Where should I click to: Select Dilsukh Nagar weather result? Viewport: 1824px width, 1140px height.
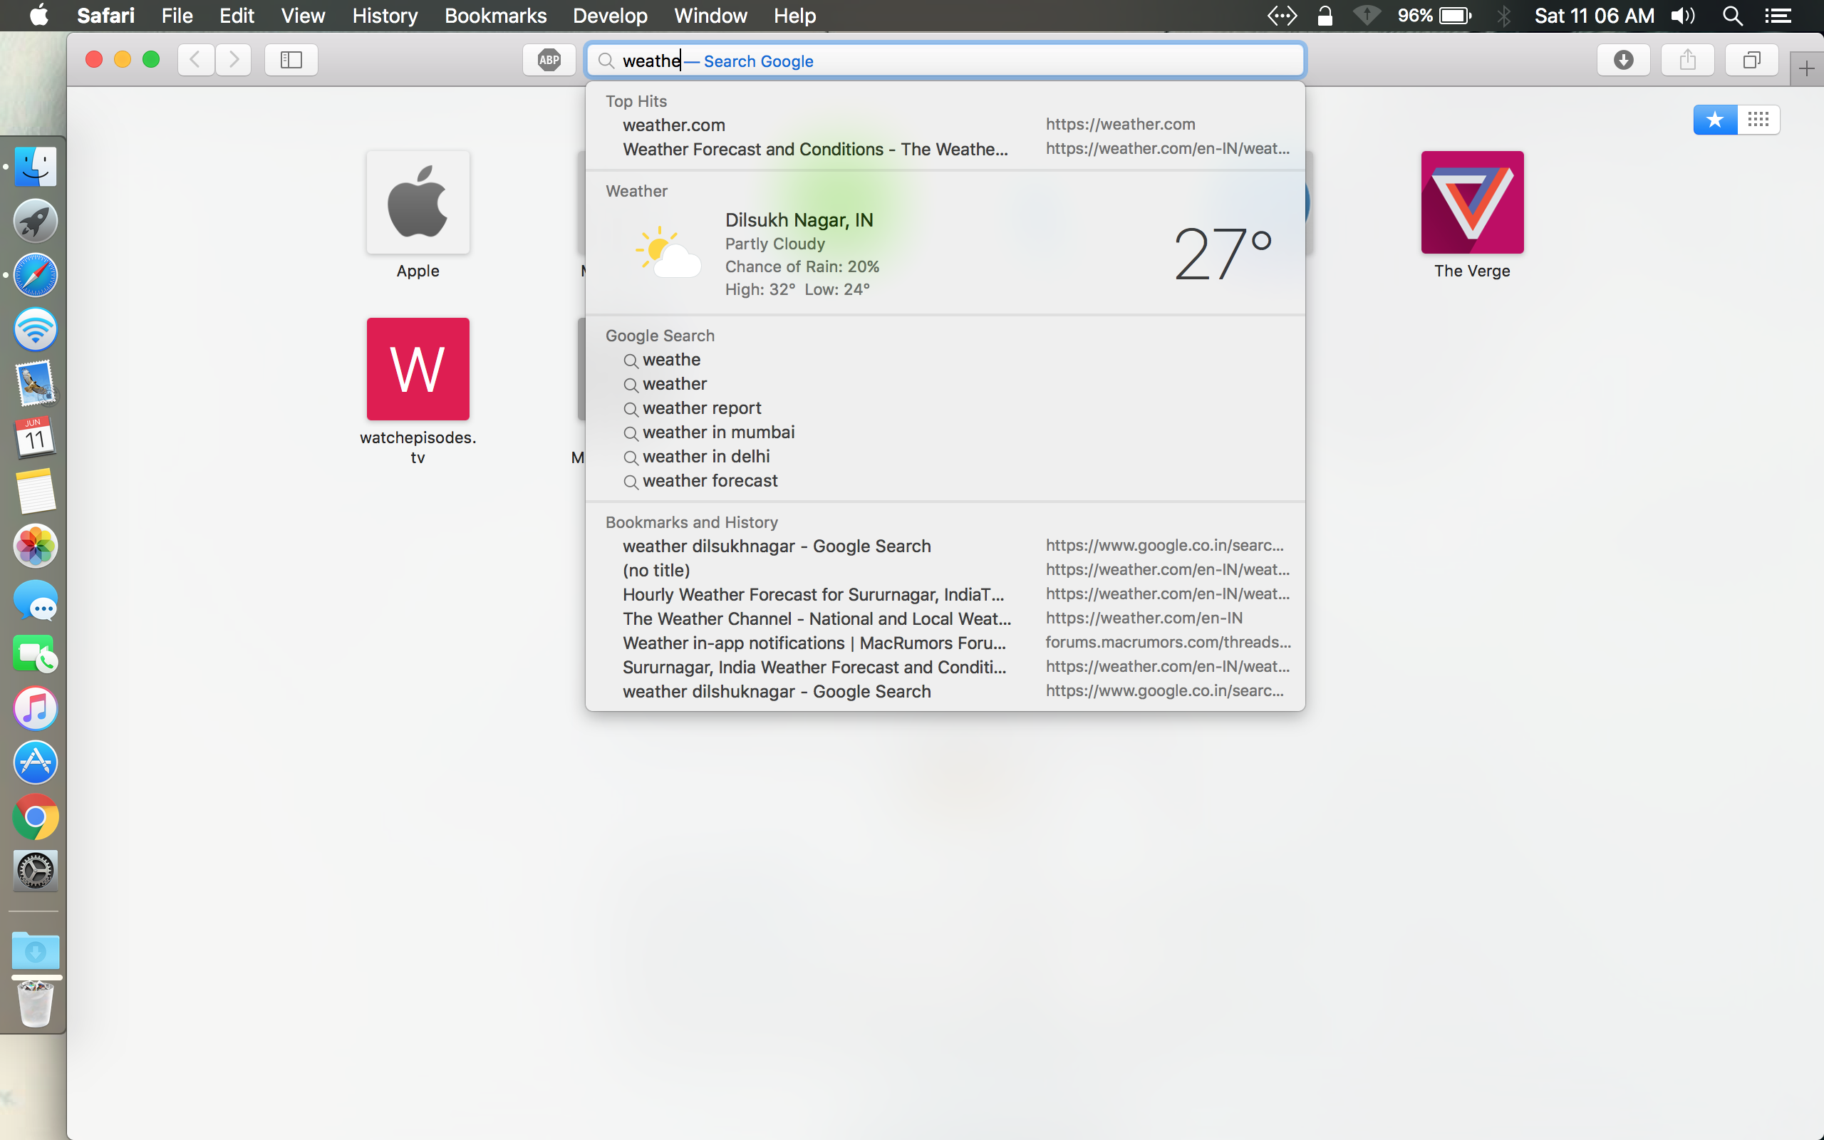point(945,254)
